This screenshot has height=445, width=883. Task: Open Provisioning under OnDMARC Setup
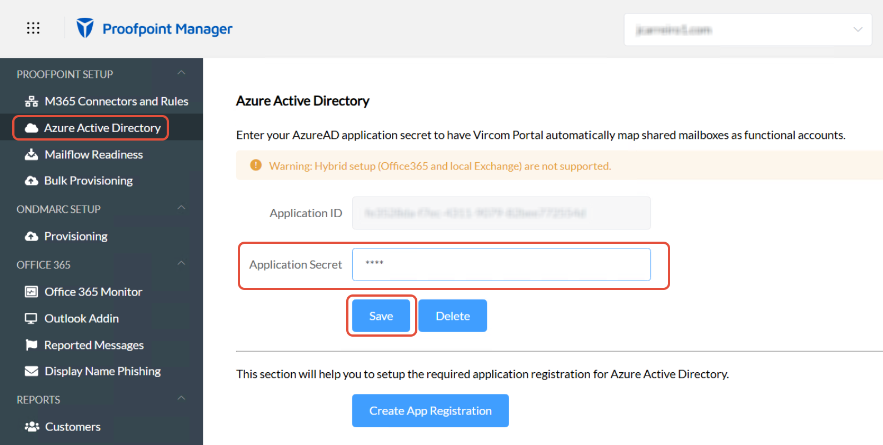[x=101, y=237]
